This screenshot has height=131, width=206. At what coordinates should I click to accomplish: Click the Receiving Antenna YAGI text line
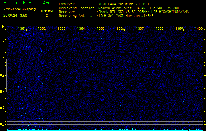(x=106, y=15)
